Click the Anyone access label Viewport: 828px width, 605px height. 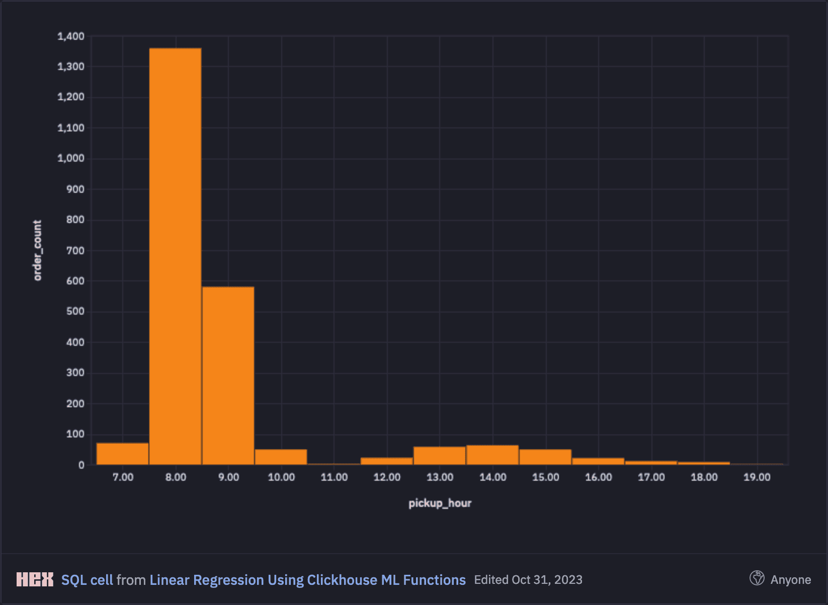(790, 580)
